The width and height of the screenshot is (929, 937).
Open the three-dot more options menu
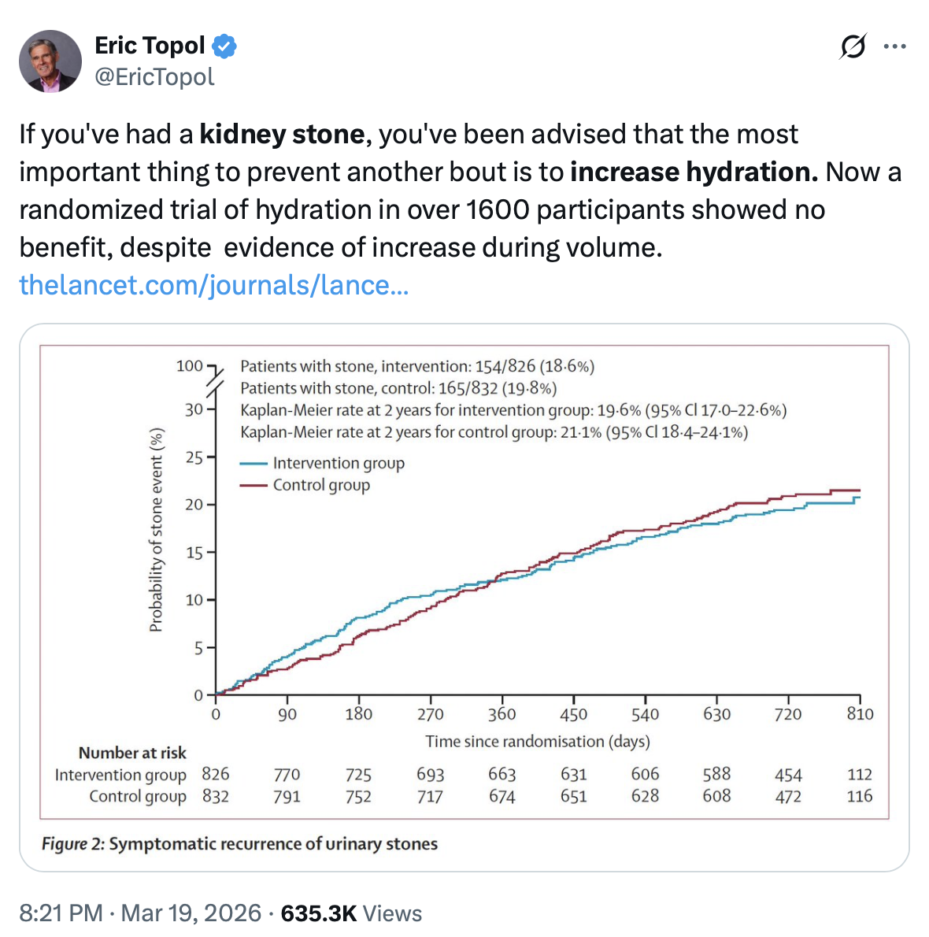pyautogui.click(x=894, y=46)
